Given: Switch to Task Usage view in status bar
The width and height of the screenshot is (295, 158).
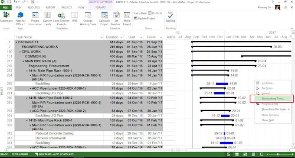Looking at the screenshot, I should click(x=237, y=154).
